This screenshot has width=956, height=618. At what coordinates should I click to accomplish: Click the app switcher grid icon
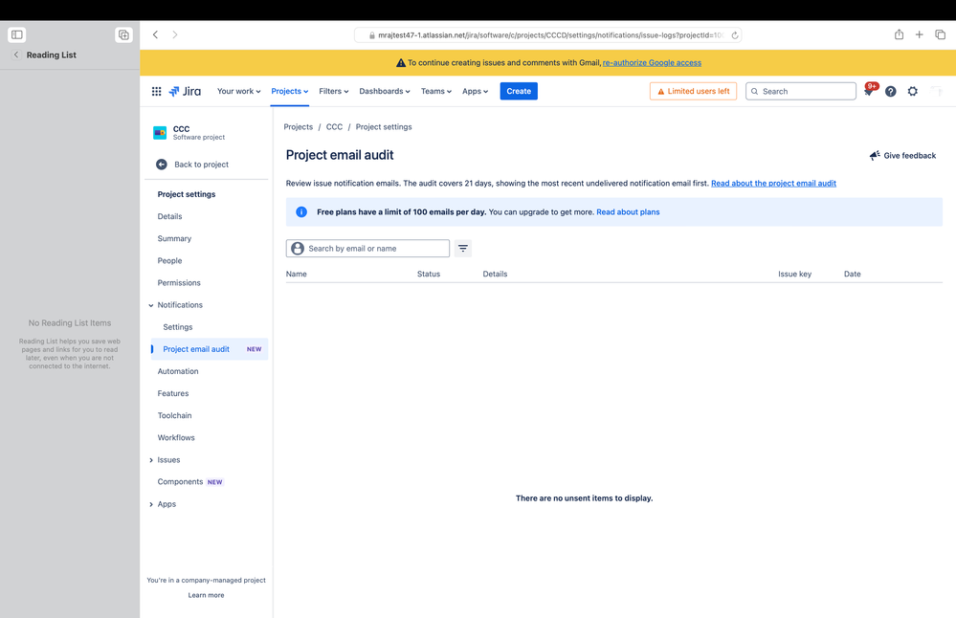pyautogui.click(x=156, y=91)
